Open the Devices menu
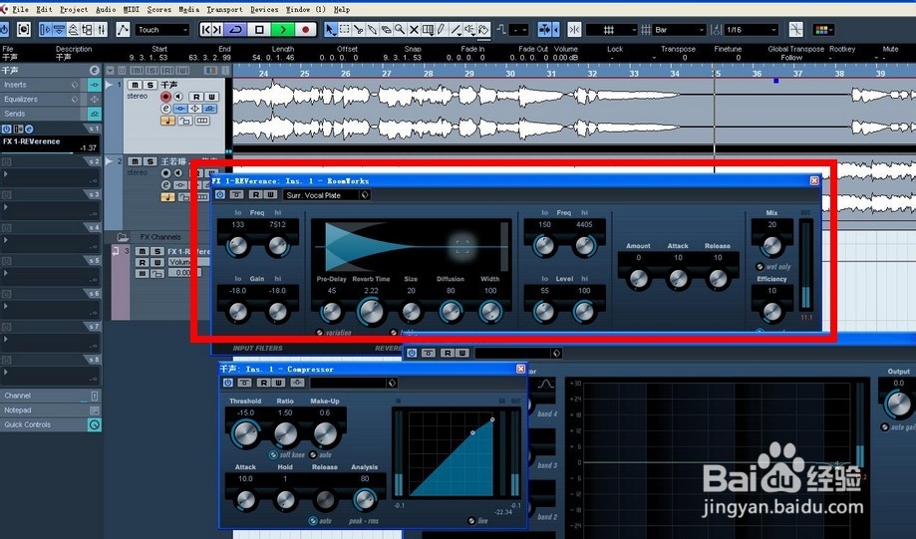 [x=264, y=9]
